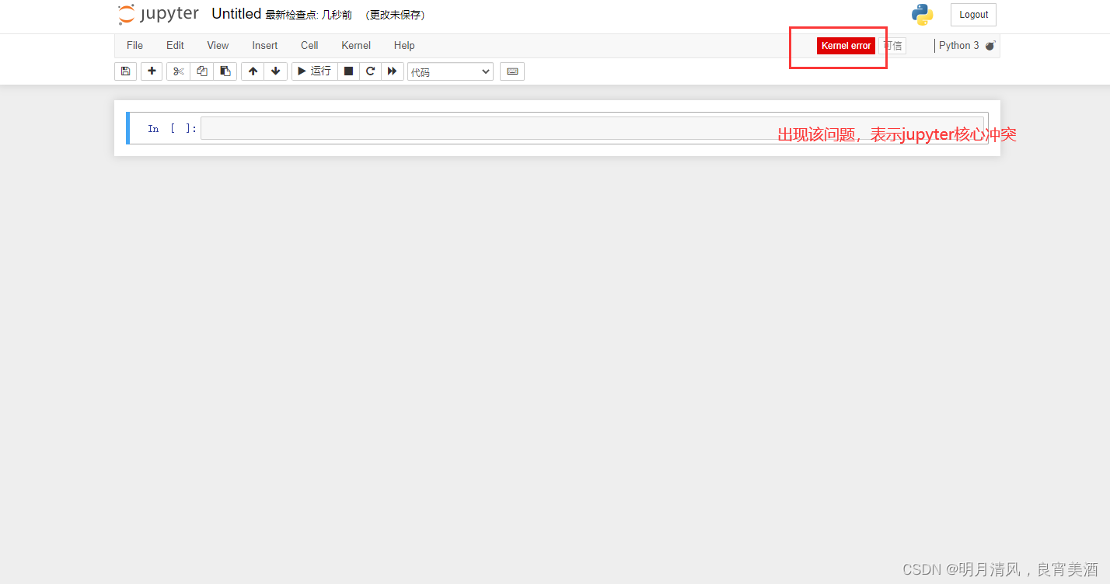Screen dimensions: 1110x584
Task: Paste cells below icon
Action: click(x=225, y=71)
